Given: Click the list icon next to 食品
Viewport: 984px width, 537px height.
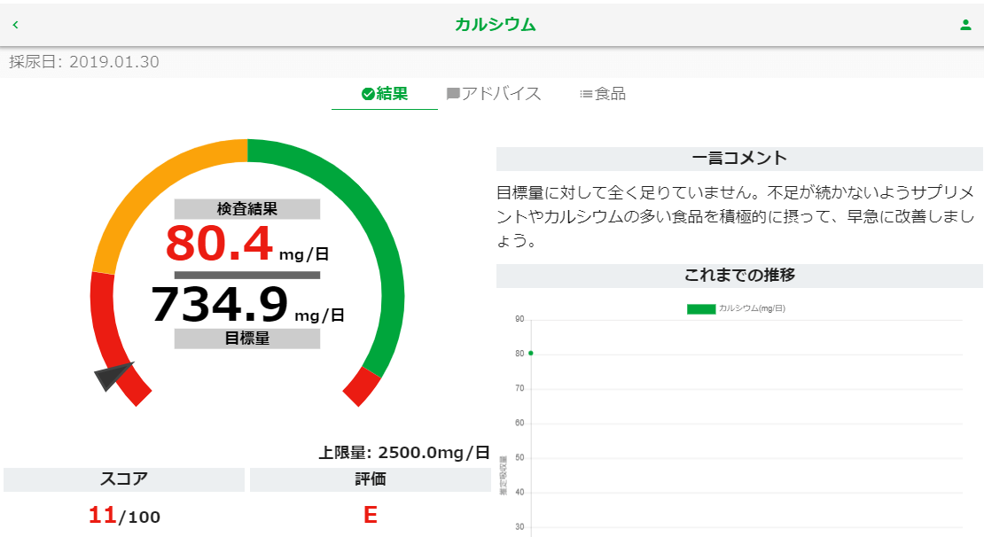Looking at the screenshot, I should 585,92.
